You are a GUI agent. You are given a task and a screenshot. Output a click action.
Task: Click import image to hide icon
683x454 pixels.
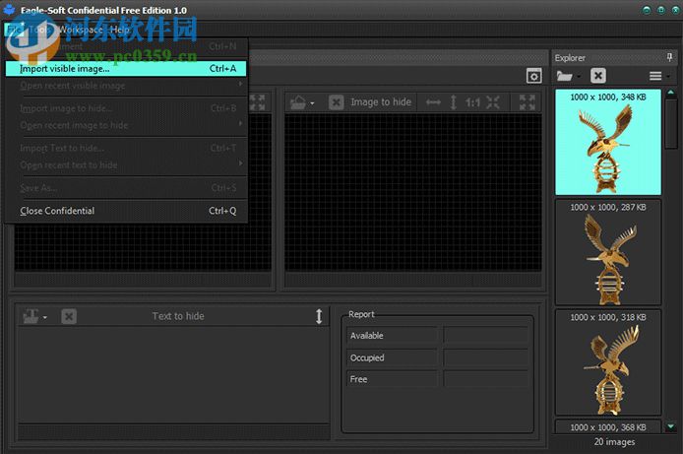pos(298,102)
